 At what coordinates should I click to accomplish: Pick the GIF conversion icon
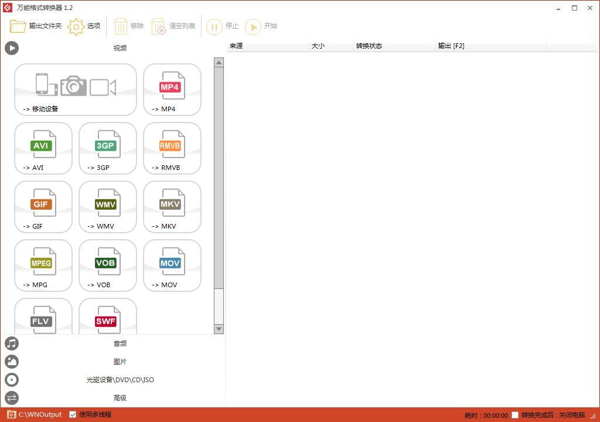pos(43,206)
